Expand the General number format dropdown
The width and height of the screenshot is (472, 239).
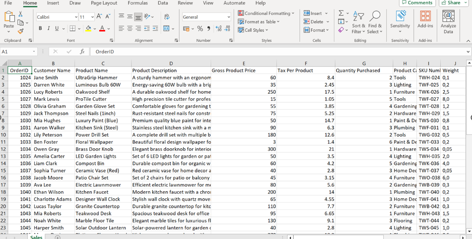[x=229, y=17]
